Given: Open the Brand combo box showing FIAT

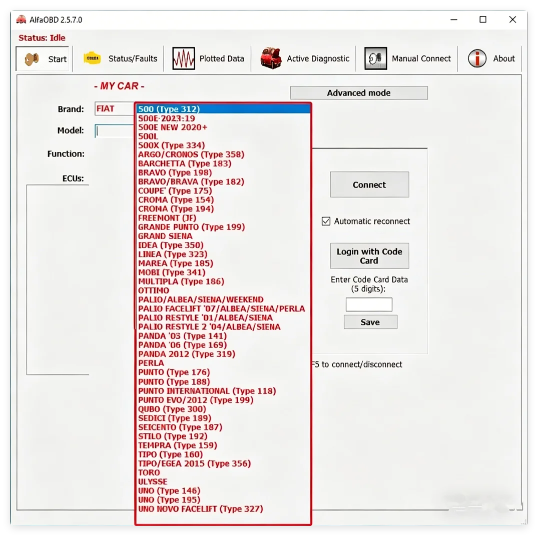Looking at the screenshot, I should click(x=115, y=108).
